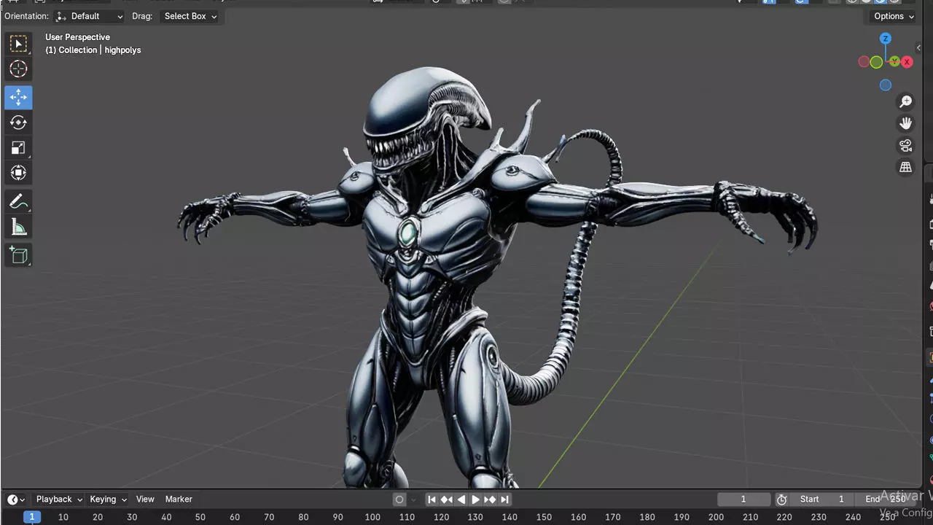The height and width of the screenshot is (525, 933).
Task: Open the timeline Marker menu
Action: coord(179,499)
